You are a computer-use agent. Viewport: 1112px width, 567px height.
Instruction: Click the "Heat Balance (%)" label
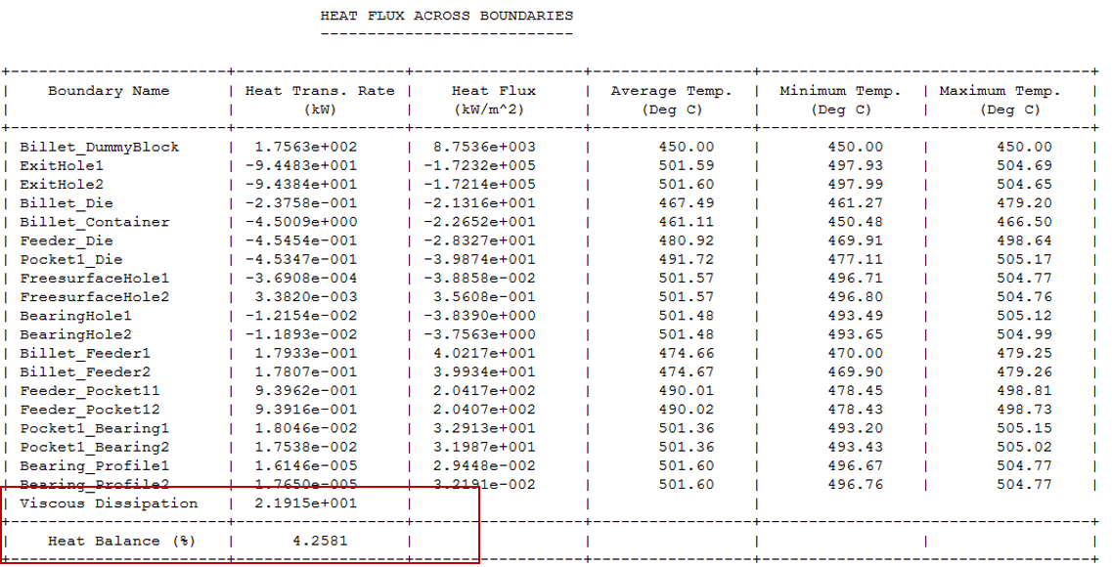pyautogui.click(x=117, y=541)
